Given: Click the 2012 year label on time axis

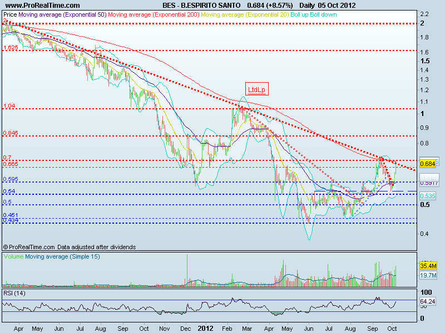Looking at the screenshot, I should click(x=205, y=329).
